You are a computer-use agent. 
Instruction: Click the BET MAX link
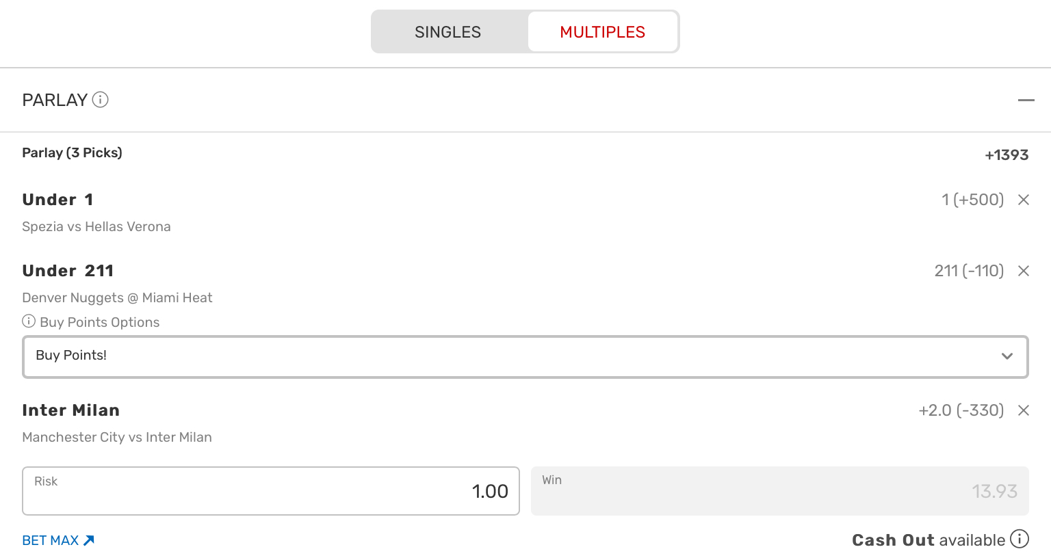point(58,540)
